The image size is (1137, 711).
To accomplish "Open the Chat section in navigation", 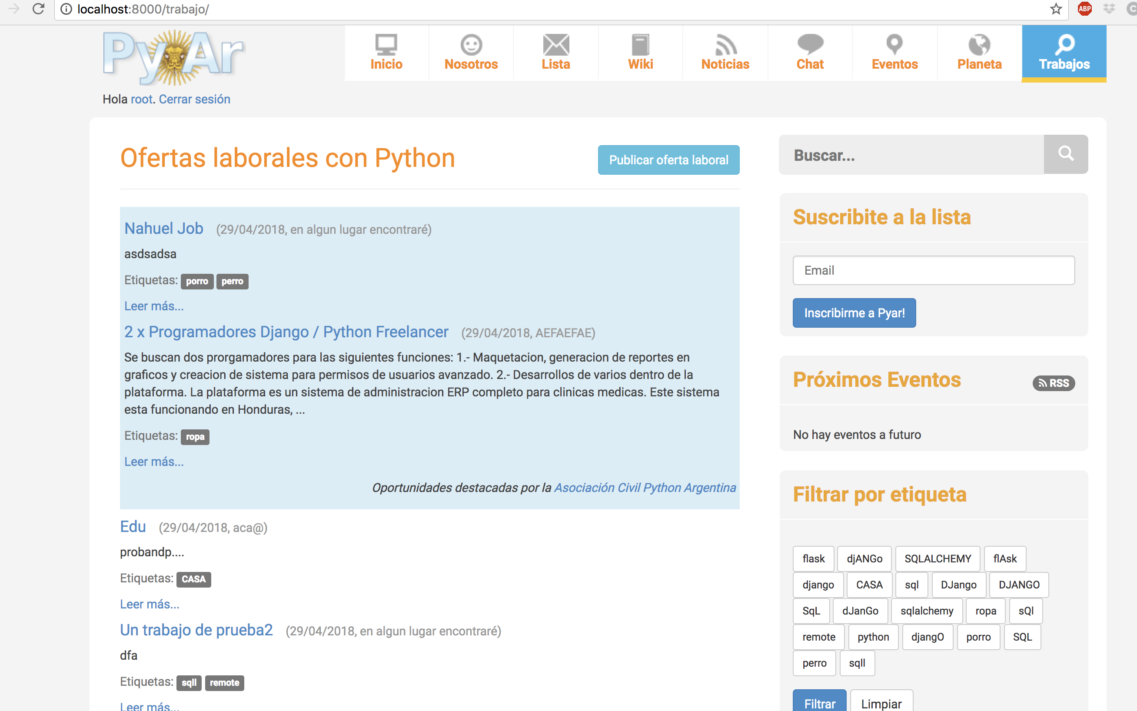I will click(810, 53).
